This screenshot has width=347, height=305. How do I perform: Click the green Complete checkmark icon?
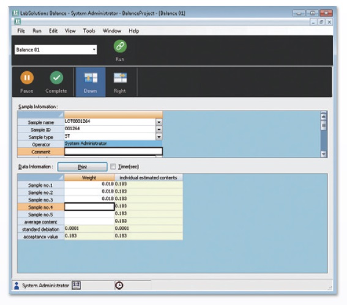[x=56, y=78]
